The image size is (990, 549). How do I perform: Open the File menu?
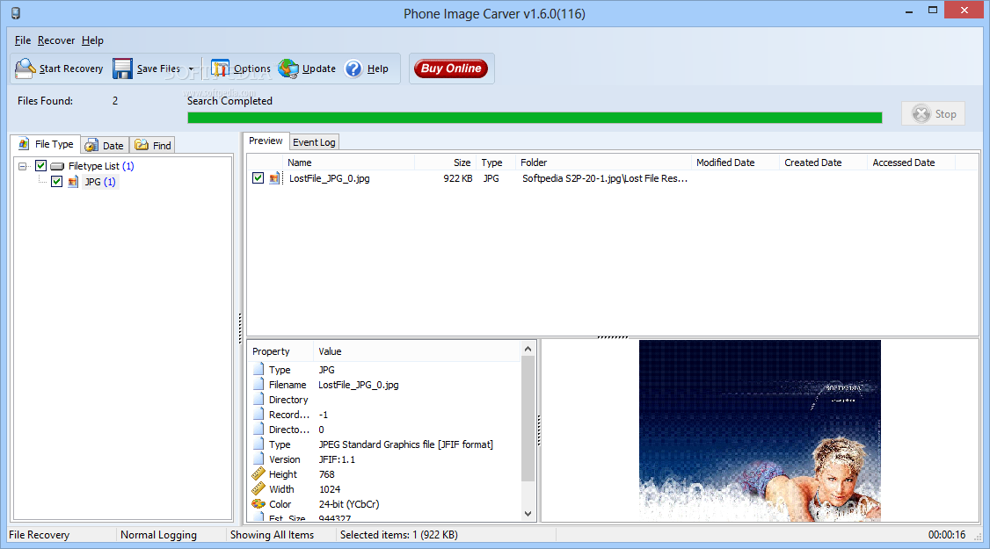pyautogui.click(x=23, y=40)
